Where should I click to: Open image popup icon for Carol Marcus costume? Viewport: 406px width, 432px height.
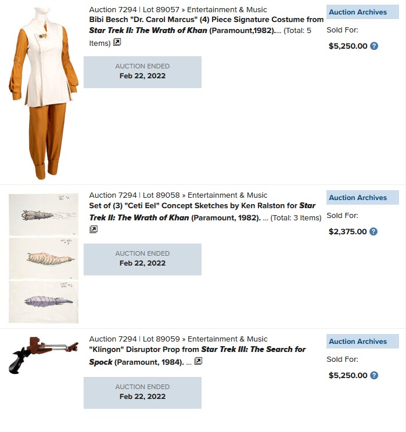(x=117, y=42)
